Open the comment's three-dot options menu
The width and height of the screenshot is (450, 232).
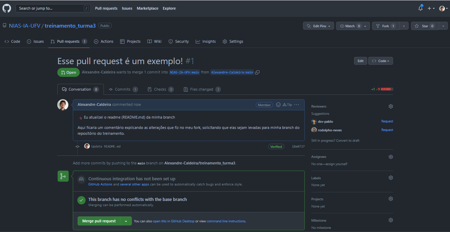tap(297, 104)
